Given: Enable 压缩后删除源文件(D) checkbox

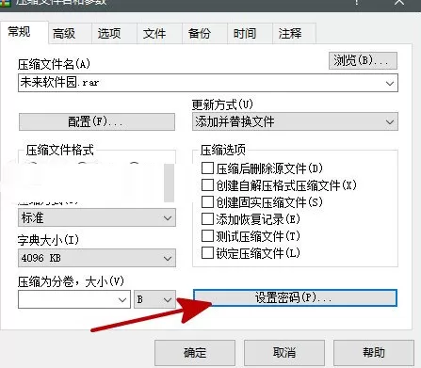Looking at the screenshot, I should tap(207, 168).
